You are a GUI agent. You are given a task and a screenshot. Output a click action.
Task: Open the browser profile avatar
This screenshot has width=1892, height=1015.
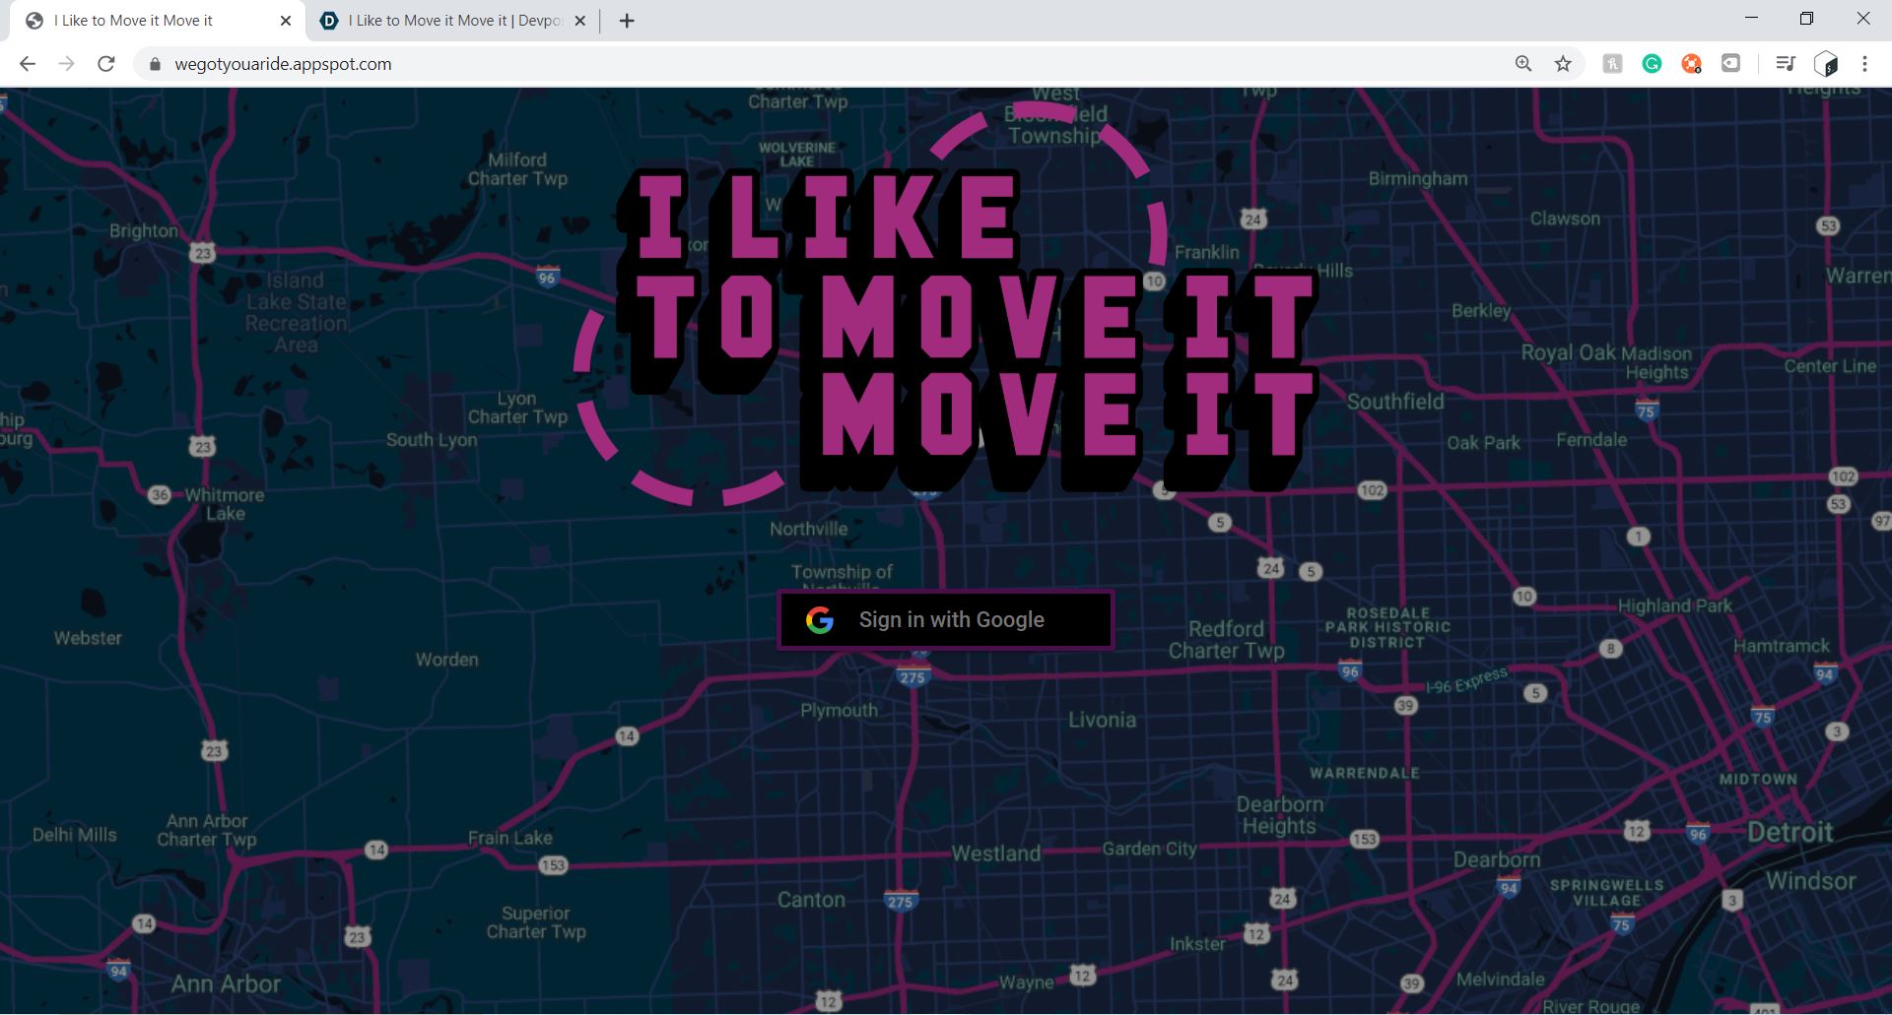click(x=1825, y=64)
